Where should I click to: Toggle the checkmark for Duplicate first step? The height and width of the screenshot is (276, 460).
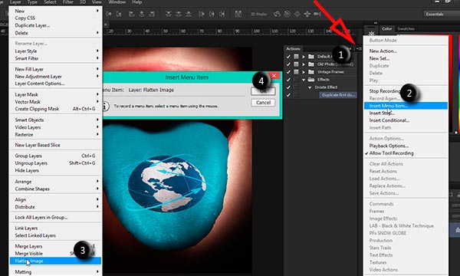(288, 95)
